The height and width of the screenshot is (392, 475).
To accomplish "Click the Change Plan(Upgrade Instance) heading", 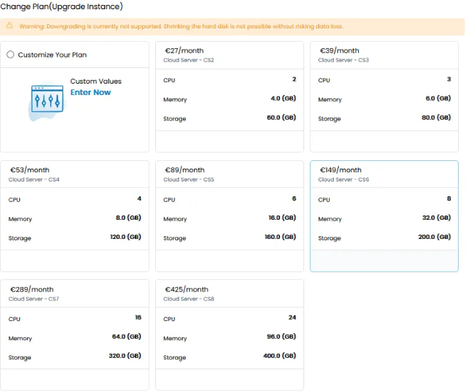I will pos(61,7).
